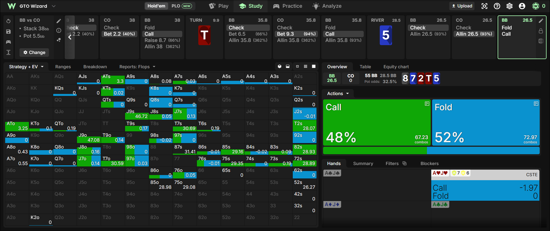Open the info icon beside BB vs CO

[59, 30]
